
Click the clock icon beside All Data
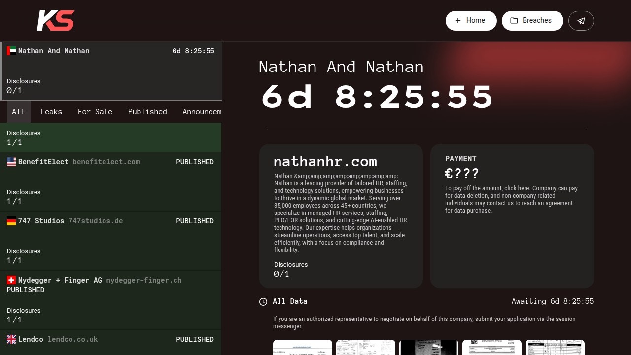tap(263, 302)
